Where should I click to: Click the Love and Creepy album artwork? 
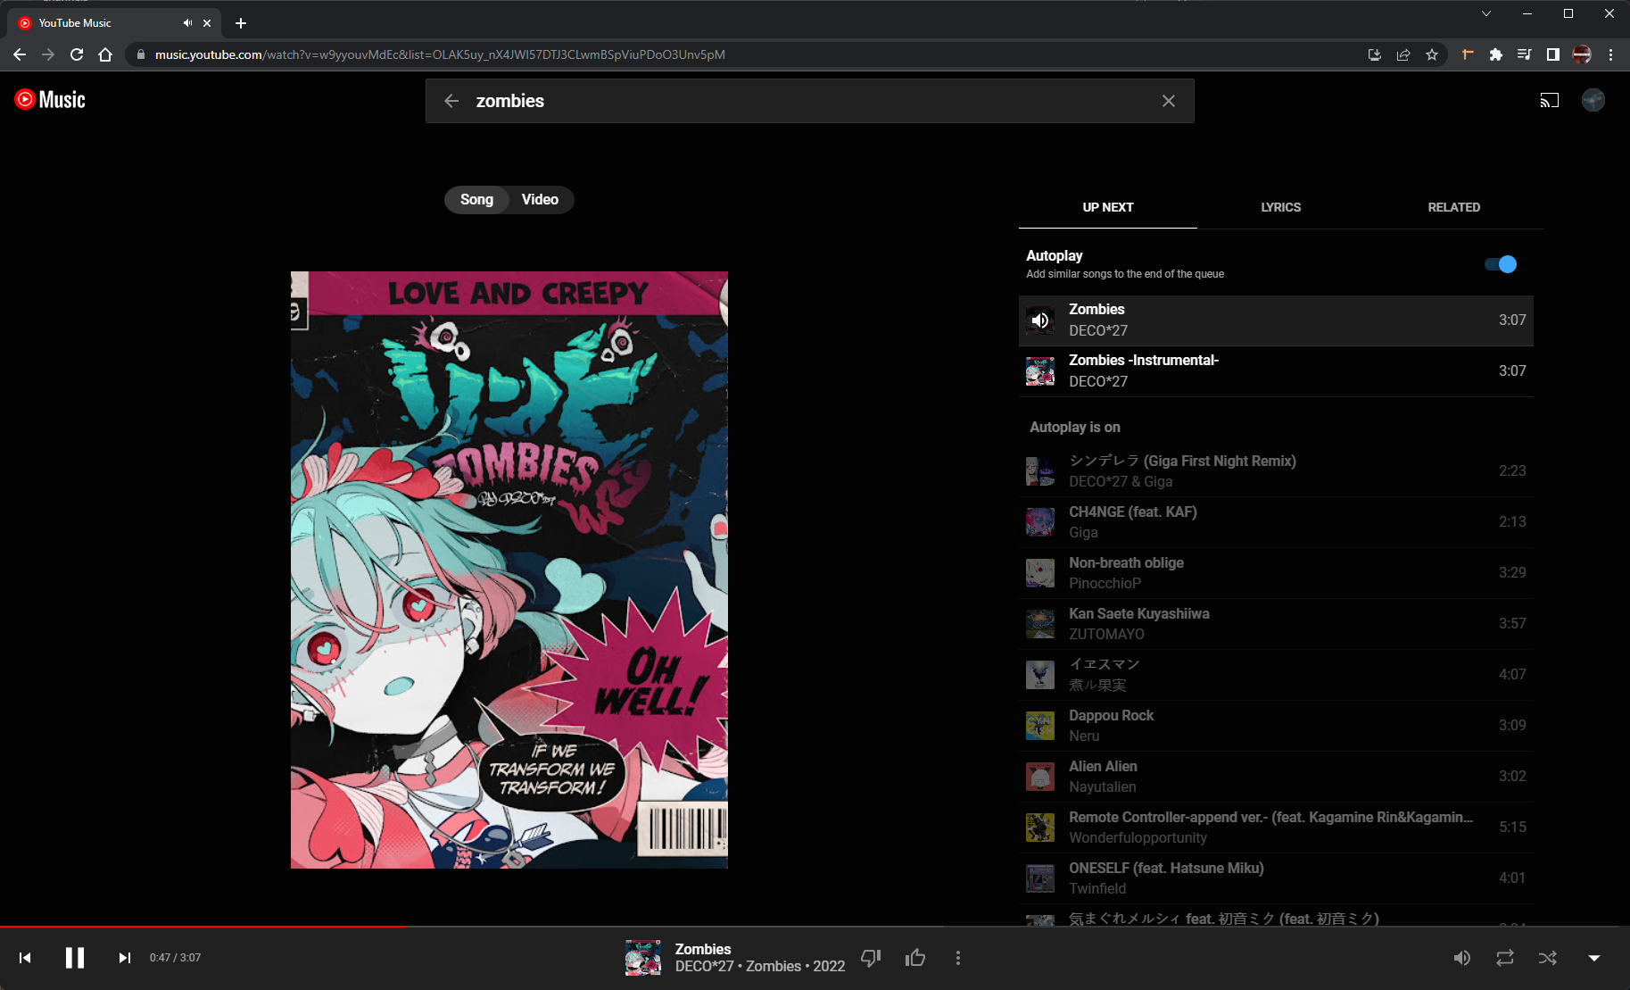[509, 570]
